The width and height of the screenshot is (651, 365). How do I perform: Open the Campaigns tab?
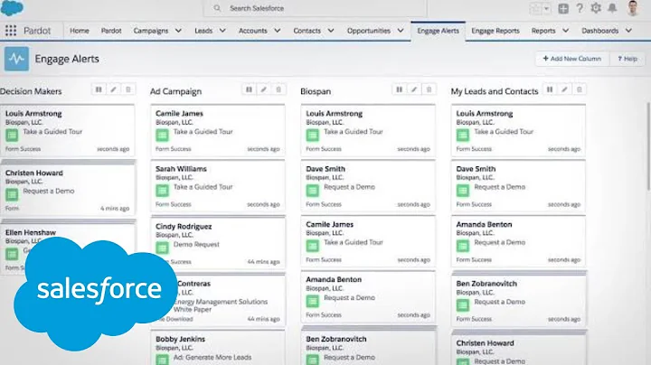151,31
